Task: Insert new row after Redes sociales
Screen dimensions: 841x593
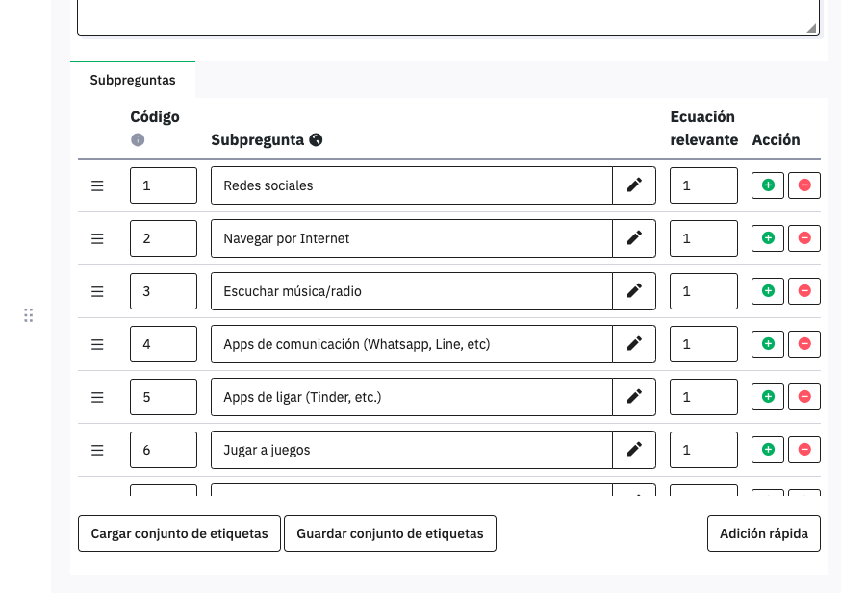Action: (x=768, y=185)
